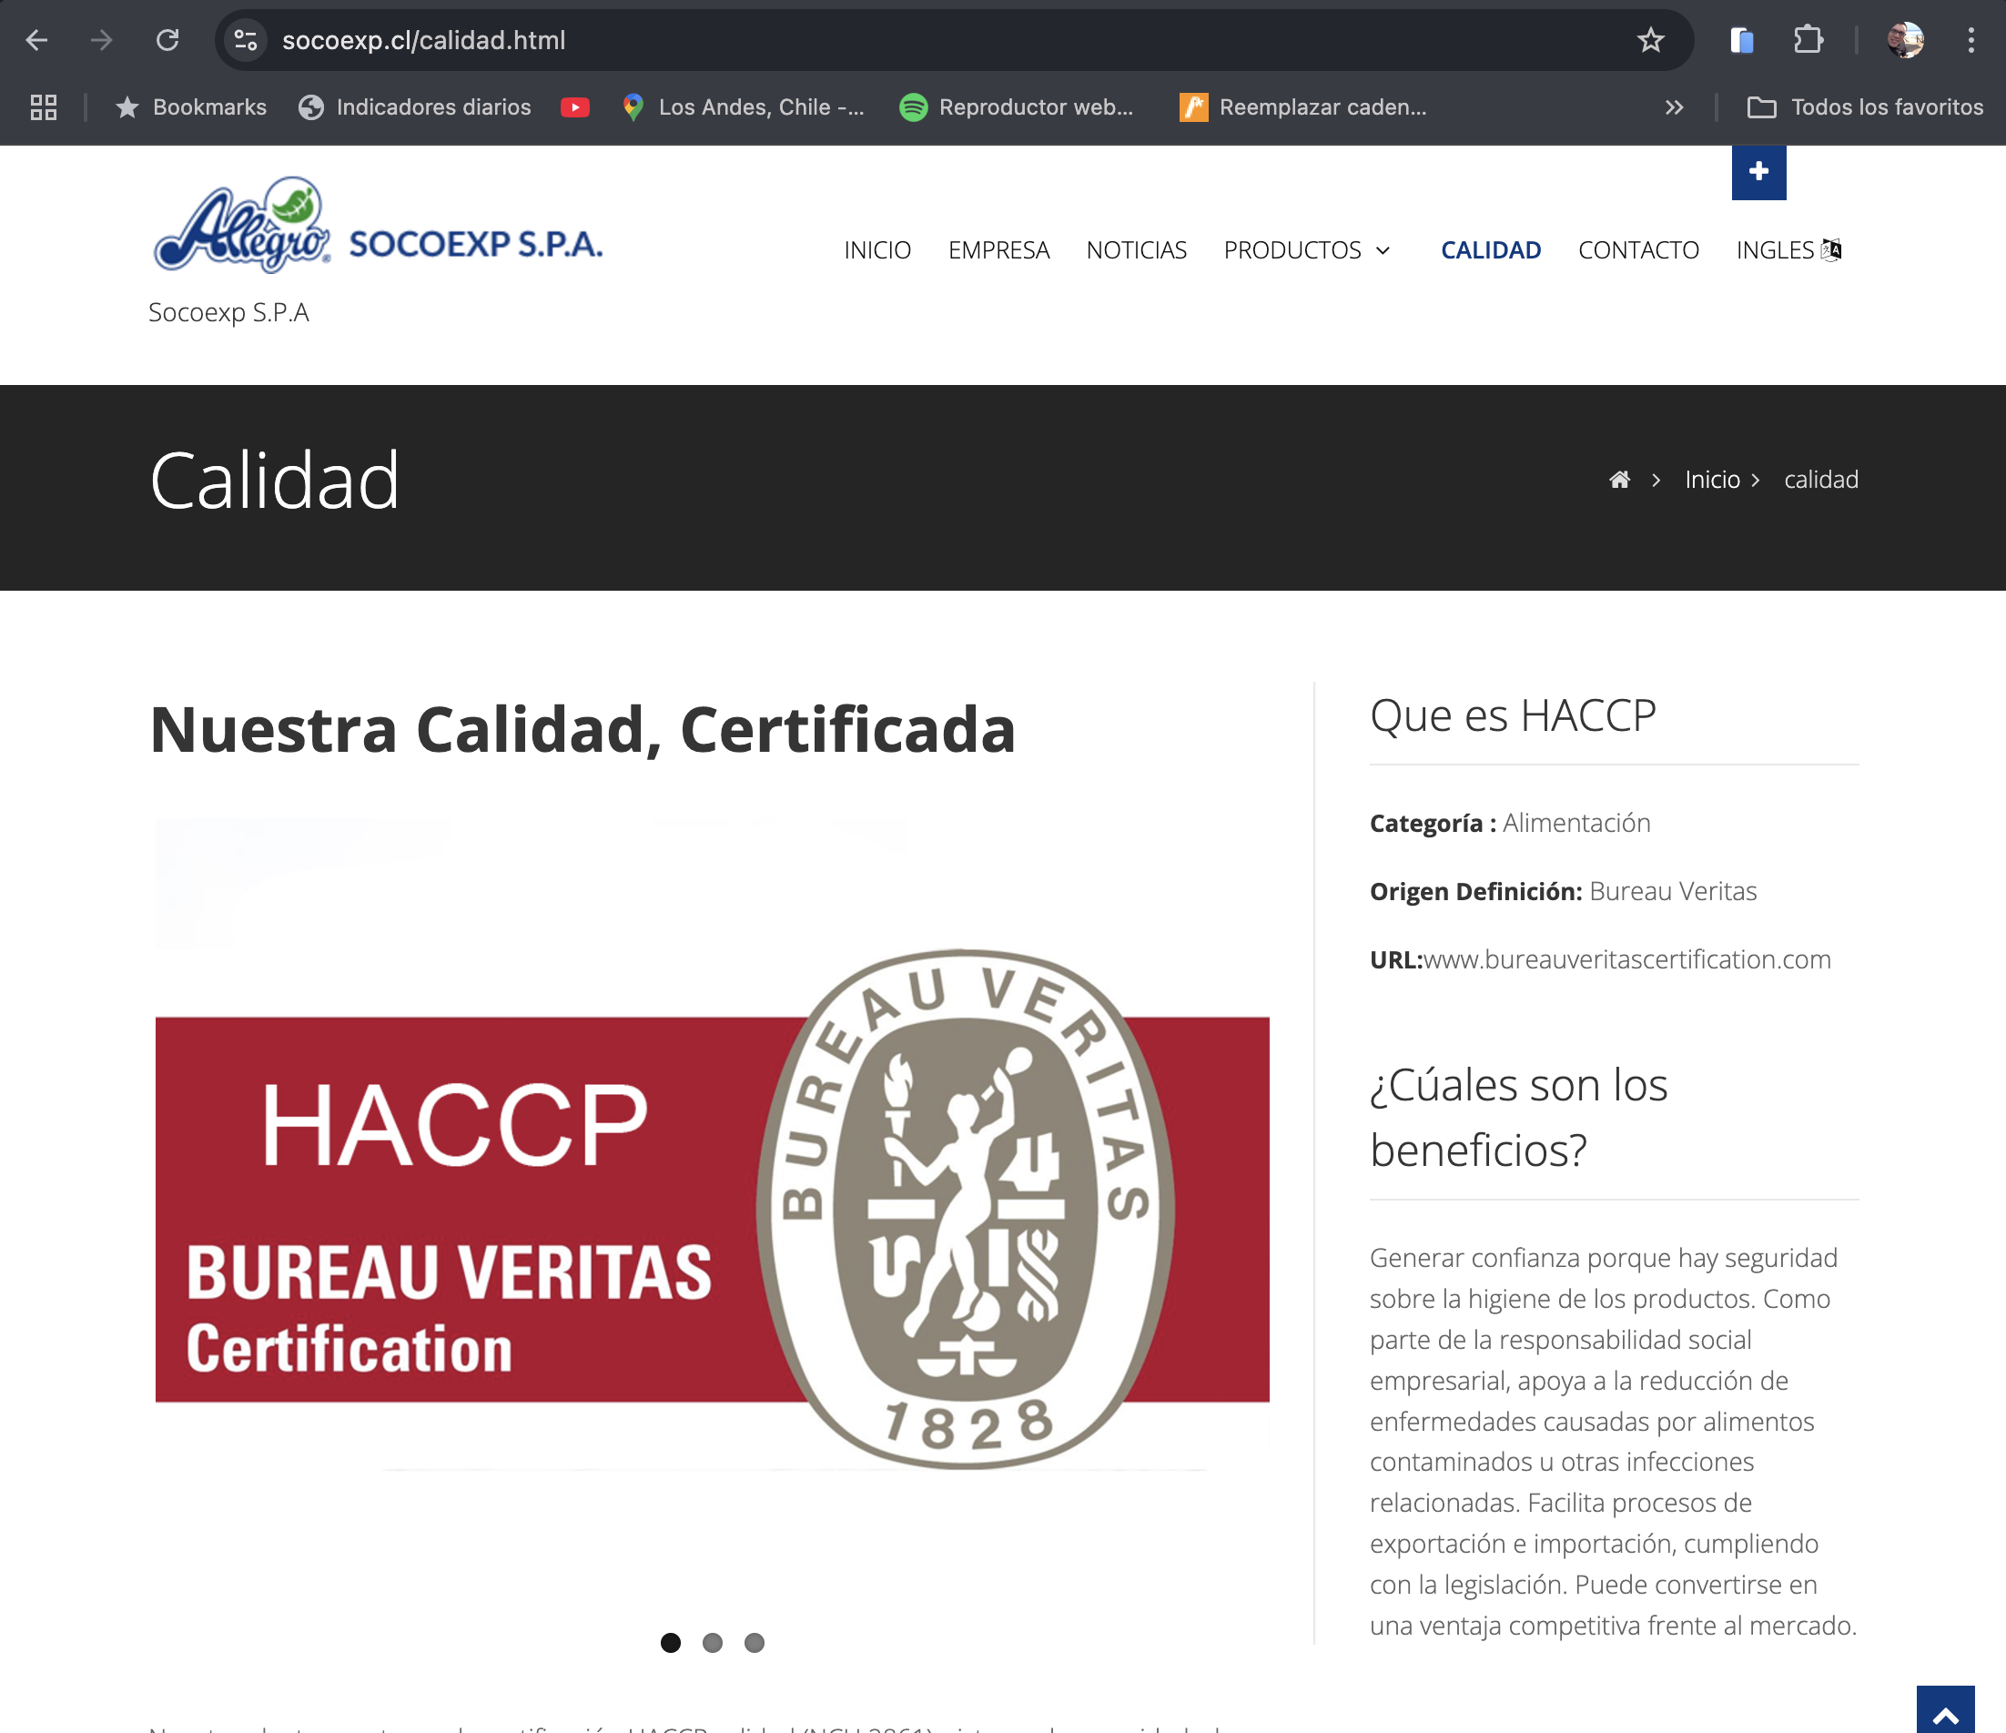The image size is (2006, 1733).
Task: Bookmark this page with the star icon
Action: click(1651, 40)
